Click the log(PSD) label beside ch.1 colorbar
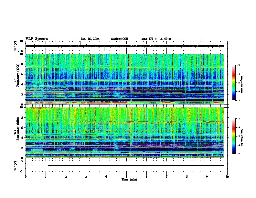The height and width of the screenshot is (198, 256). [x=242, y=84]
